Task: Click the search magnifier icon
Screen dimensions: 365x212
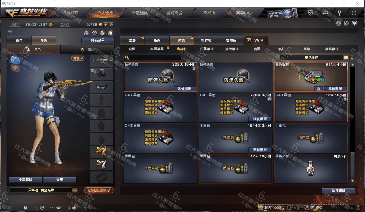Action: pyautogui.click(x=127, y=57)
